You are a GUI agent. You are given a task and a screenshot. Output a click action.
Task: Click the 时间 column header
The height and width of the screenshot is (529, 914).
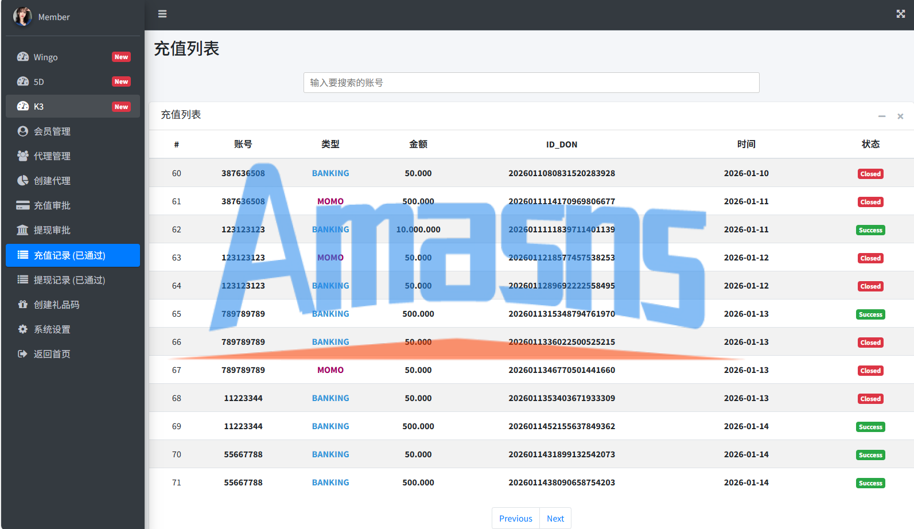(746, 144)
